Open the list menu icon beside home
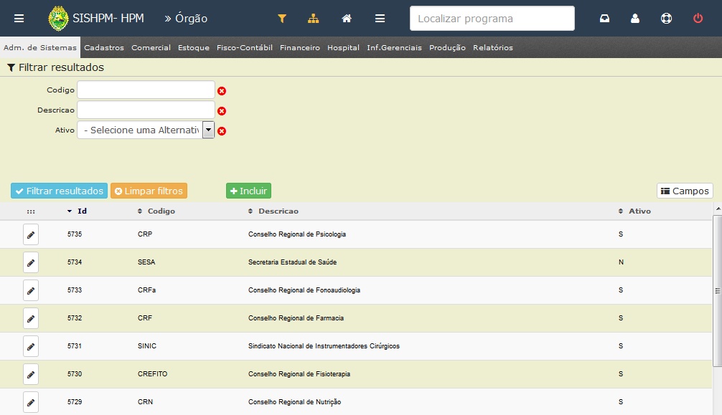Image resolution: width=722 pixels, height=415 pixels. (380, 19)
